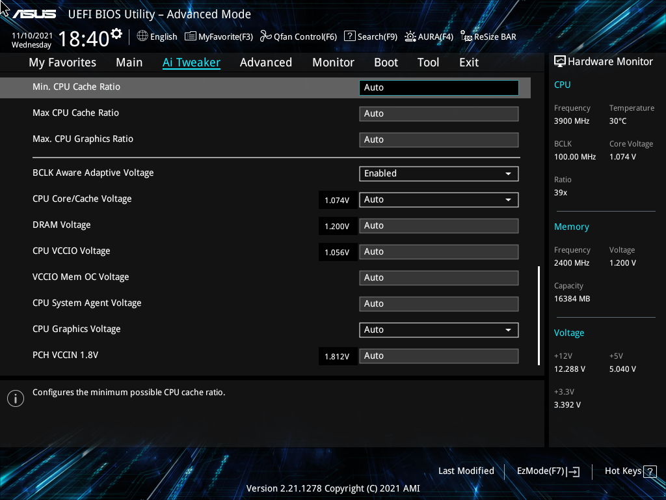Select the CPU Core/Cache Voltage label
The height and width of the screenshot is (500, 666).
(x=82, y=199)
